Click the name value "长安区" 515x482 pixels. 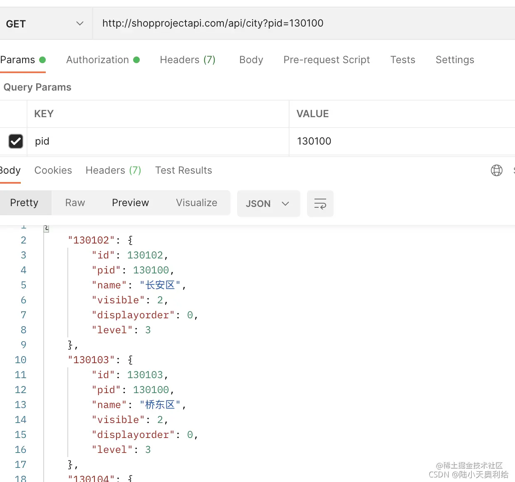coord(160,285)
